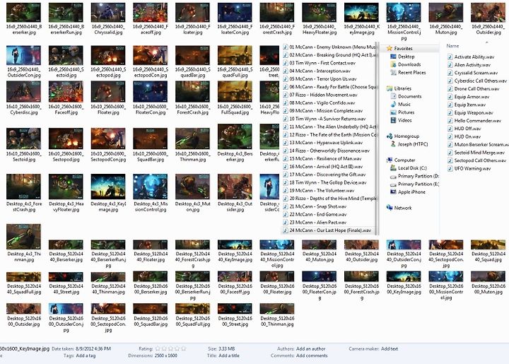Open Network in navigation pane

[x=399, y=208]
